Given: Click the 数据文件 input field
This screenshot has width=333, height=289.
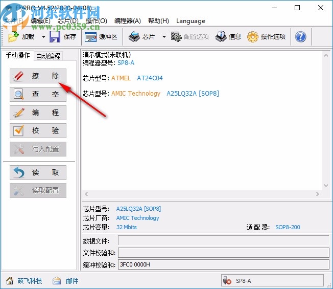Looking at the screenshot, I should [x=223, y=240].
